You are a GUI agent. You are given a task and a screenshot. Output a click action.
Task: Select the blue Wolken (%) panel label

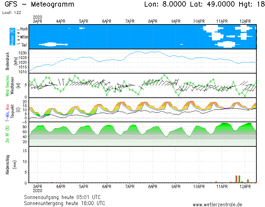pyautogui.click(x=12, y=36)
